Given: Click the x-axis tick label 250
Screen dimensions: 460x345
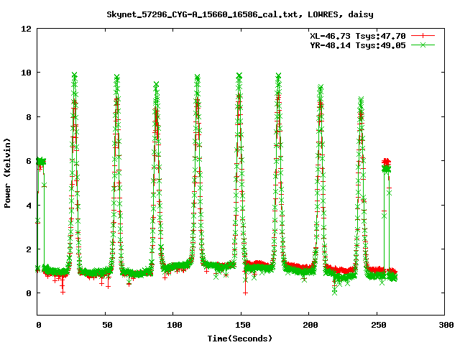Looking at the screenshot, I should coord(379,325).
